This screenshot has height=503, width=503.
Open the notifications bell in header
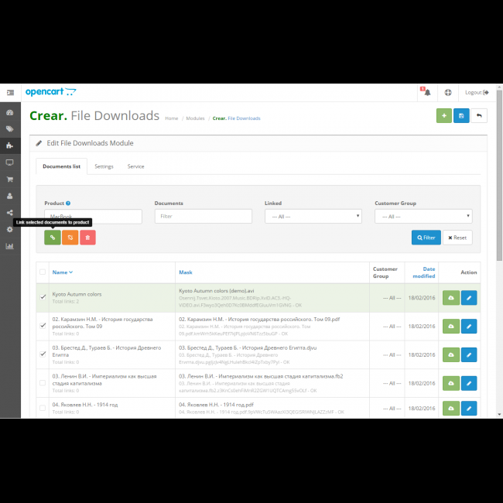[x=426, y=93]
